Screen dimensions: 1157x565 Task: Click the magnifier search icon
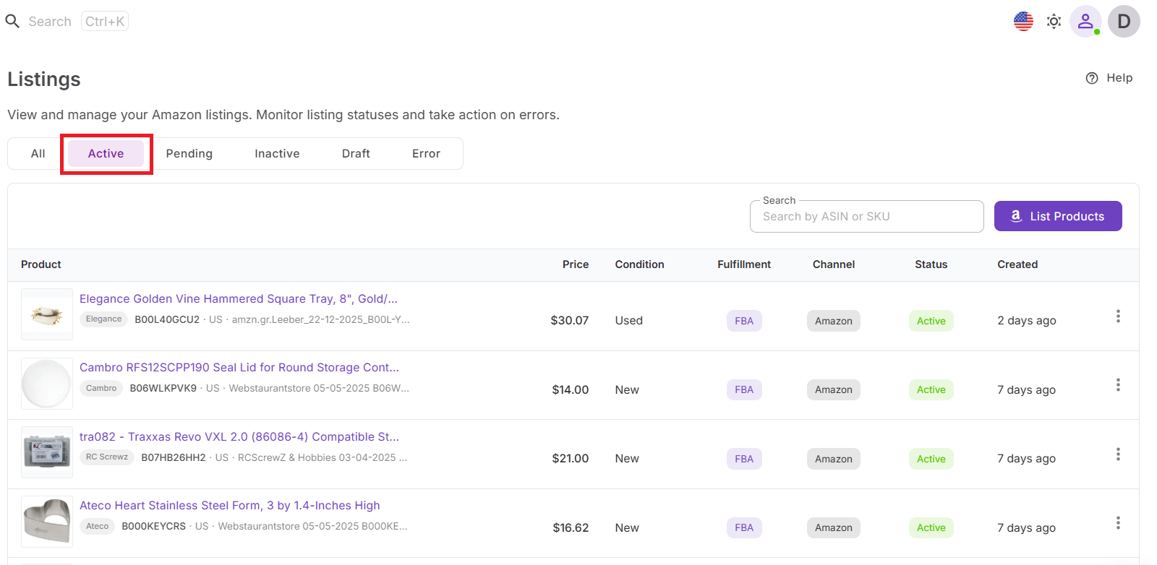click(x=12, y=22)
